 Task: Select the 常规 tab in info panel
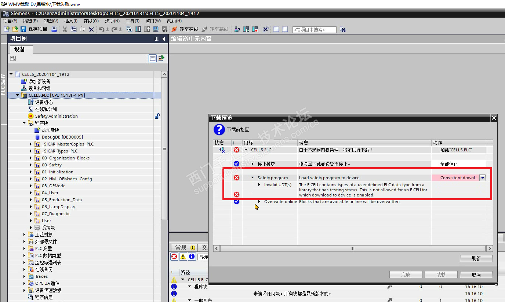pos(184,248)
